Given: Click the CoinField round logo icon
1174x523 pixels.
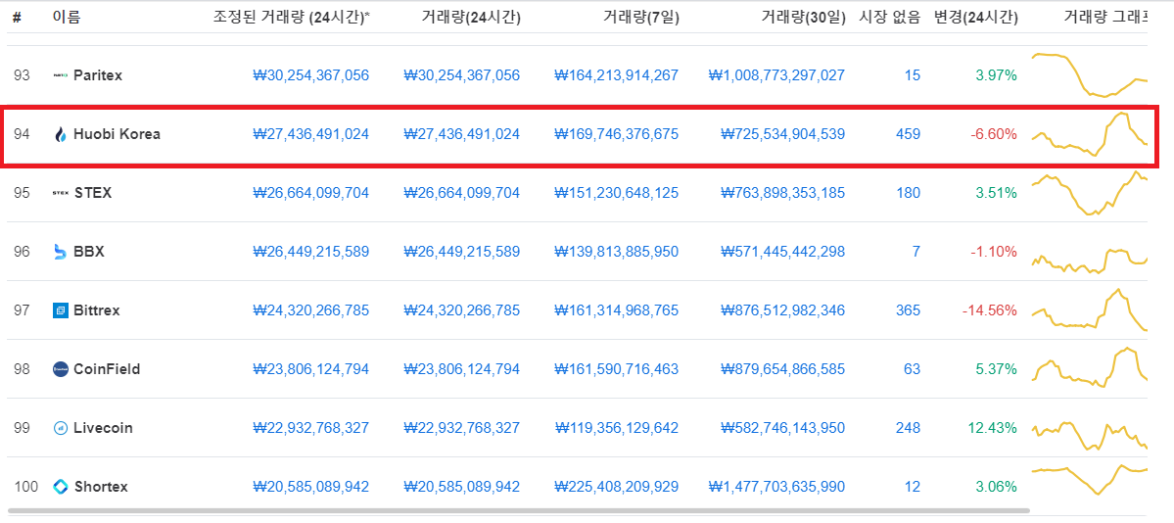Looking at the screenshot, I should (x=60, y=369).
